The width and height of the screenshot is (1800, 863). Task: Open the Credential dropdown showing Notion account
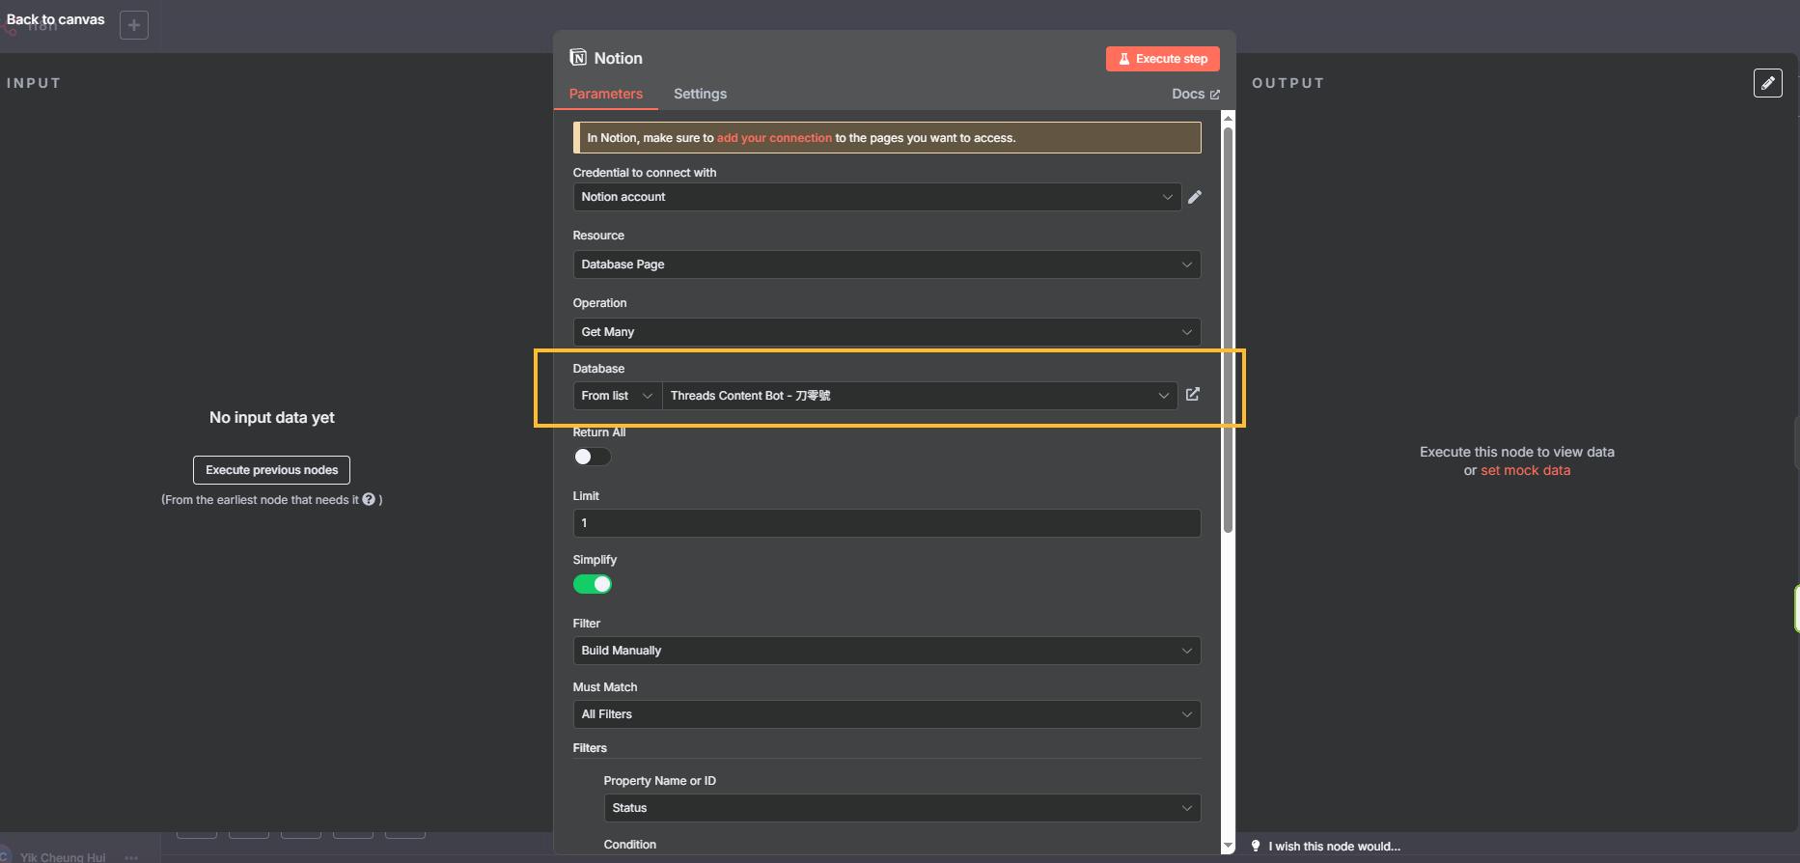876,197
